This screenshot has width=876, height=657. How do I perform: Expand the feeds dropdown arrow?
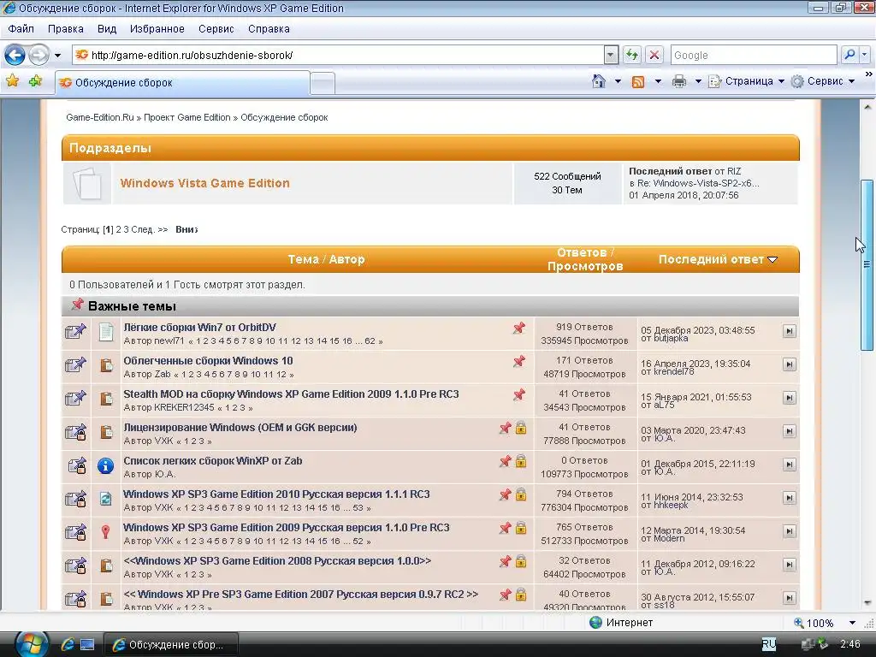(x=658, y=81)
